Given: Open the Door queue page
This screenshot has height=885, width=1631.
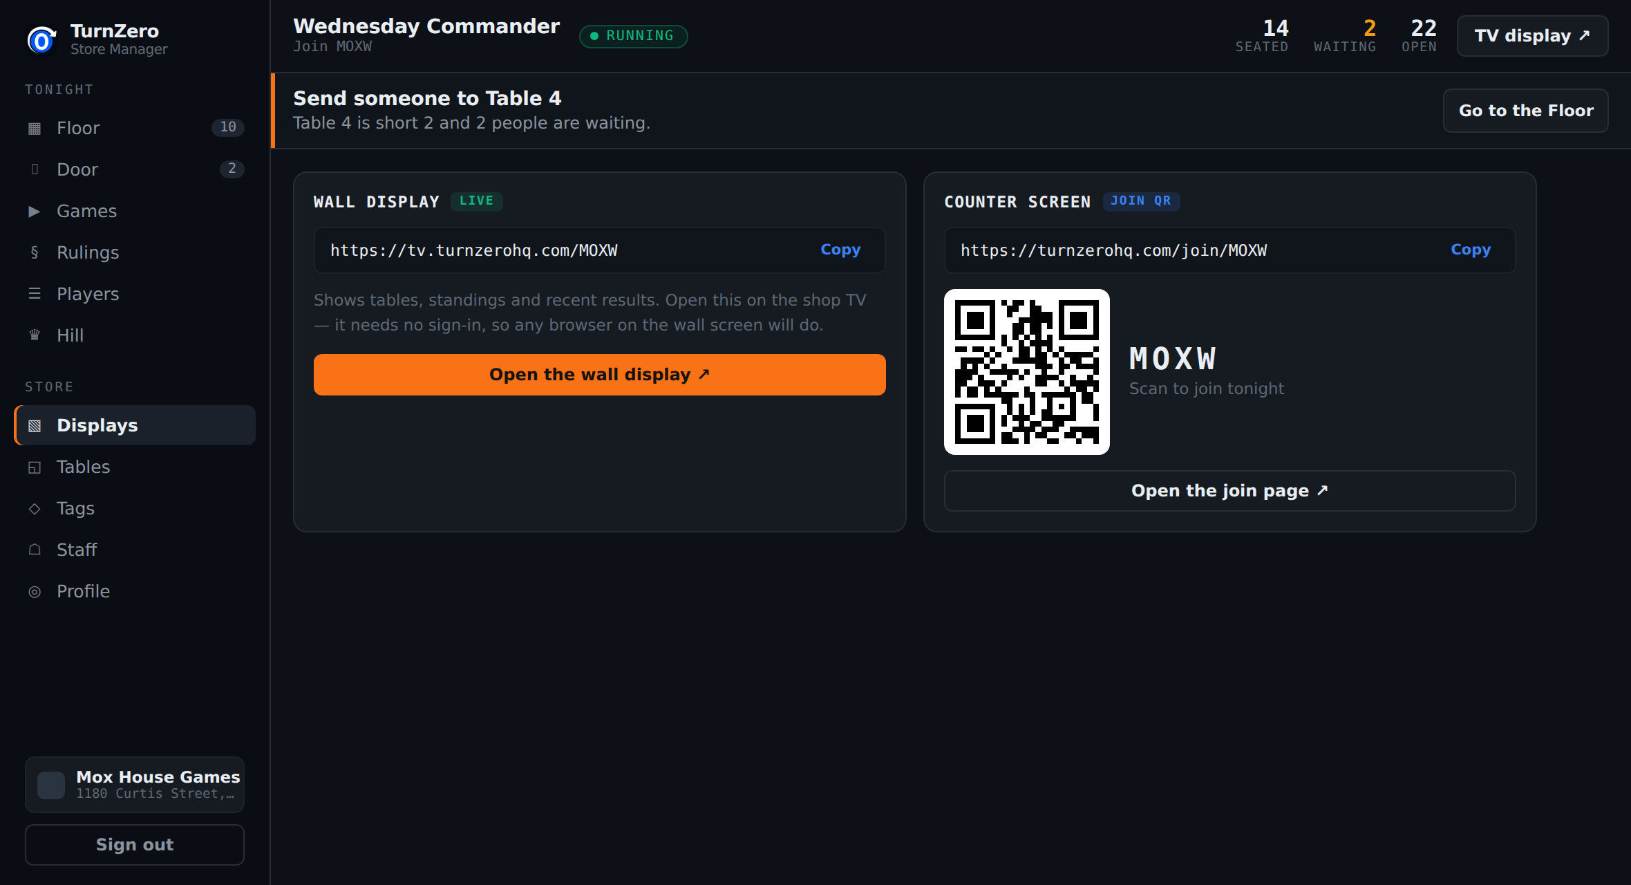Looking at the screenshot, I should click(135, 169).
